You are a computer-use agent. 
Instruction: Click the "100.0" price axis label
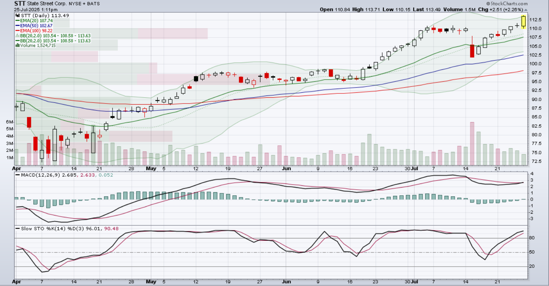point(536,64)
